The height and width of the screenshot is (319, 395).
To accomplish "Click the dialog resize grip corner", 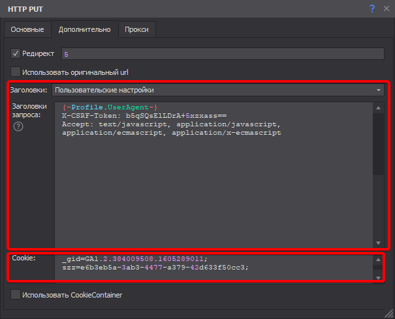I will [390, 314].
